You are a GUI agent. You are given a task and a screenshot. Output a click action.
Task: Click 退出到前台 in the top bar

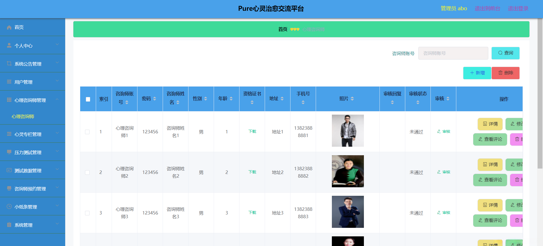(487, 9)
